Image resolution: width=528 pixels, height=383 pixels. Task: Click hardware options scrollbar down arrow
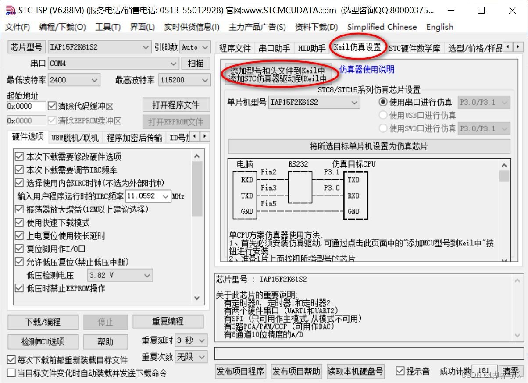click(x=197, y=298)
